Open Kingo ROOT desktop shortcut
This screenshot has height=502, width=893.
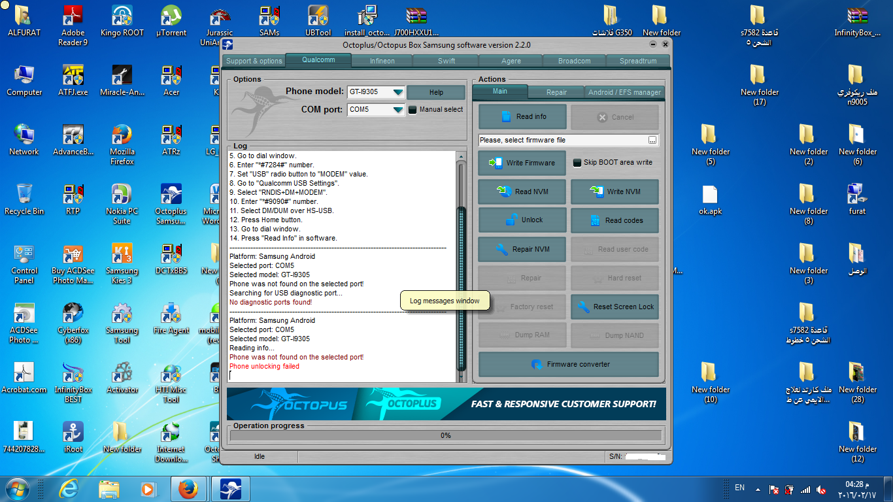coord(122,22)
